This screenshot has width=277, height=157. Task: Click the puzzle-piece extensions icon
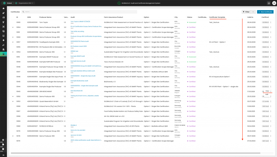coord(3,144)
